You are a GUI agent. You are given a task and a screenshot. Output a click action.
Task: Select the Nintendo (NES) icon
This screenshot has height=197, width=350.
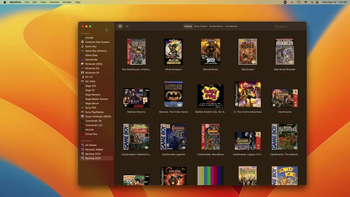tap(83, 64)
